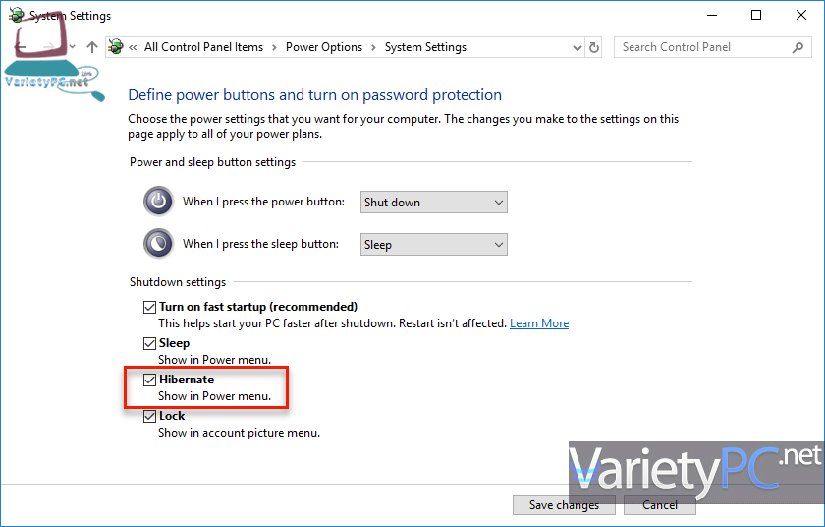Open the power button action dropdown
Image resolution: width=825 pixels, height=527 pixels.
click(433, 203)
